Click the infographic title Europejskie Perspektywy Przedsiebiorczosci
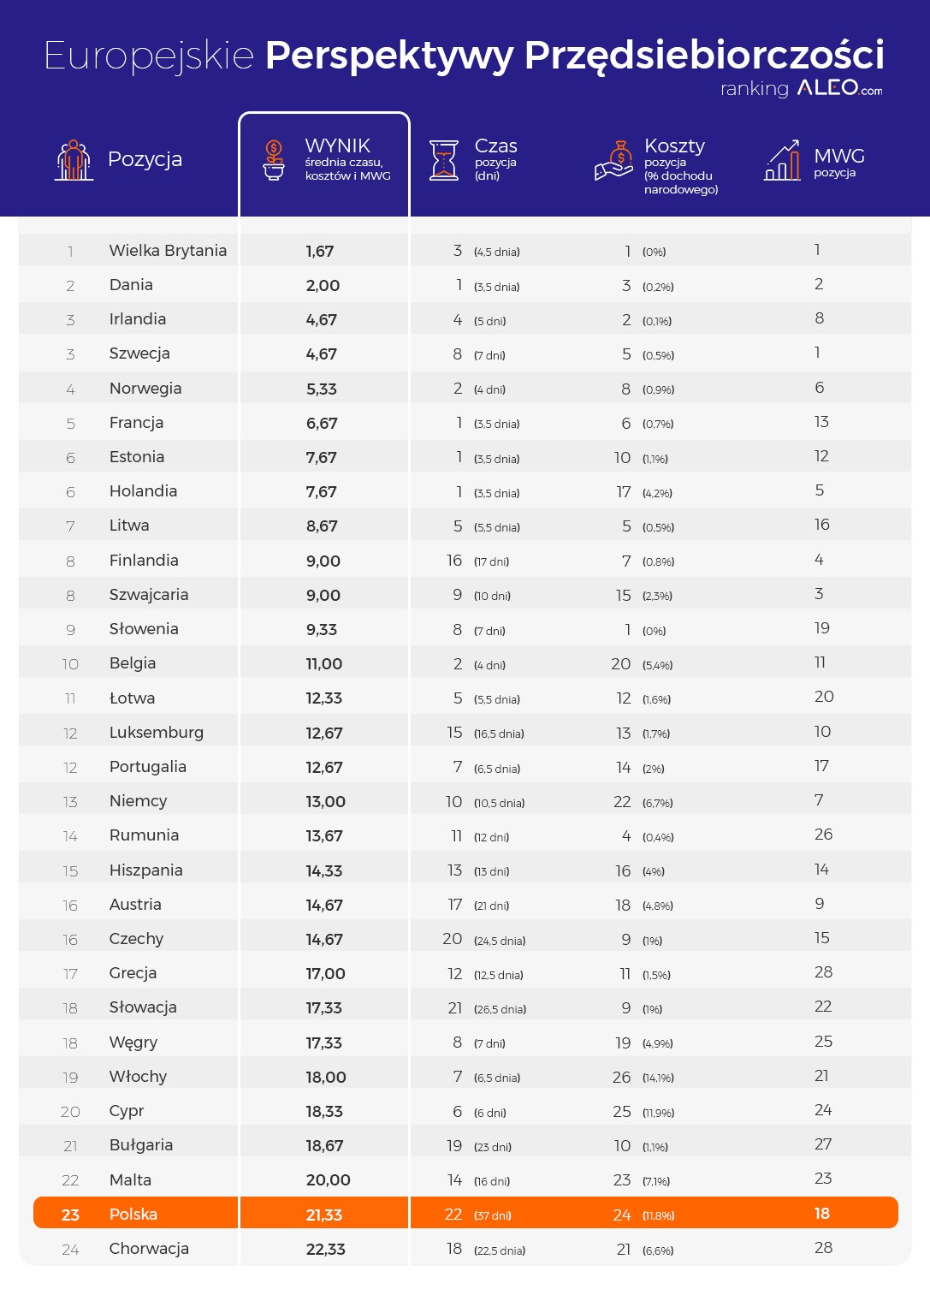Viewport: 930px width, 1295px height. pos(464,56)
